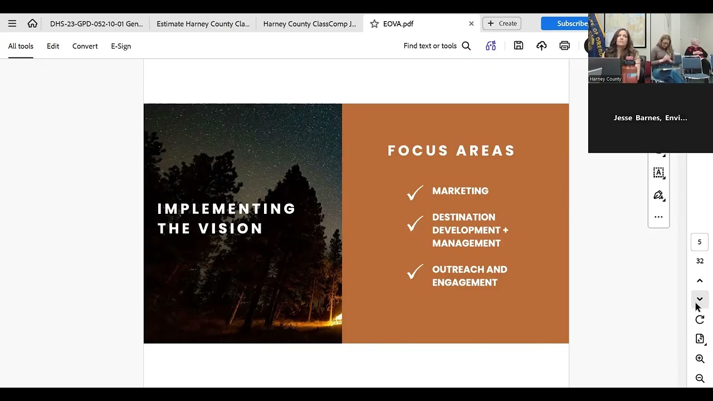Save the document with the disk icon

pos(519,46)
